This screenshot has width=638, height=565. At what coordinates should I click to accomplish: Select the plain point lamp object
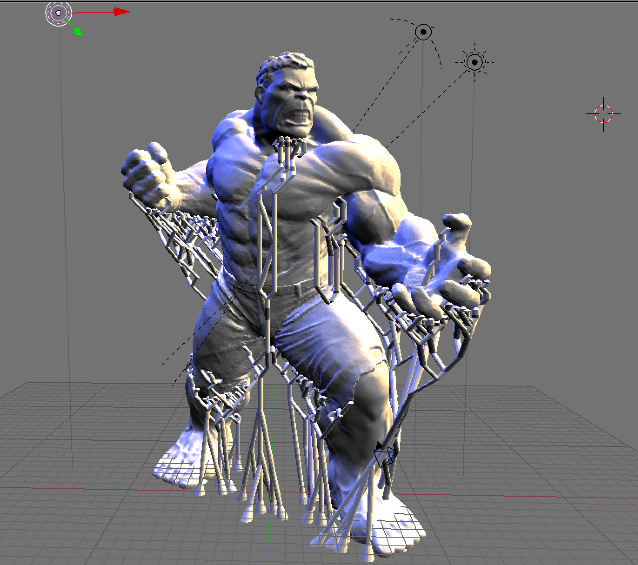click(423, 31)
